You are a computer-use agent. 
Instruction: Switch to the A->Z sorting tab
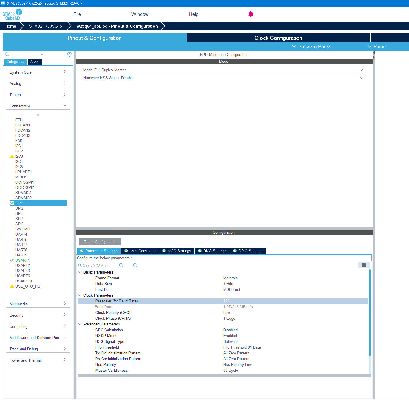pos(34,62)
